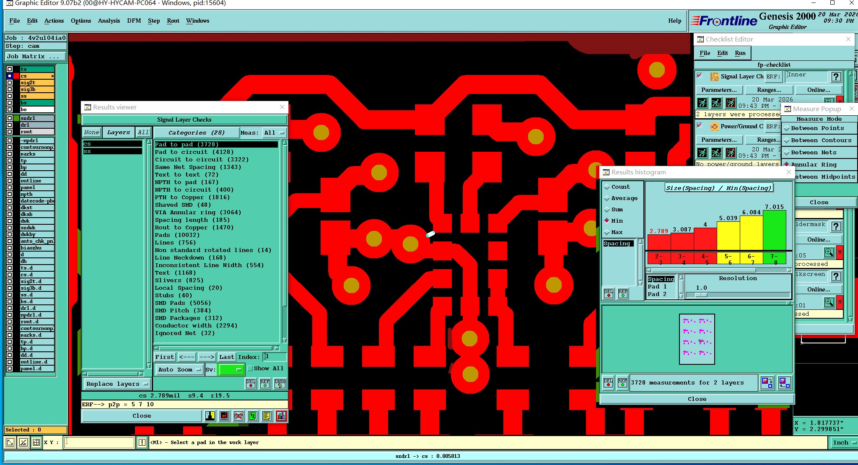Screen dimensions: 858x465
Task: Click the yellow notes report icon
Action: 267,416
